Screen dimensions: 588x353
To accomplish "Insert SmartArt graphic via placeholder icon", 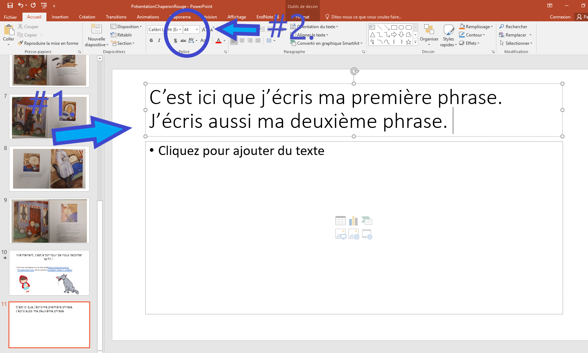I will click(x=367, y=221).
